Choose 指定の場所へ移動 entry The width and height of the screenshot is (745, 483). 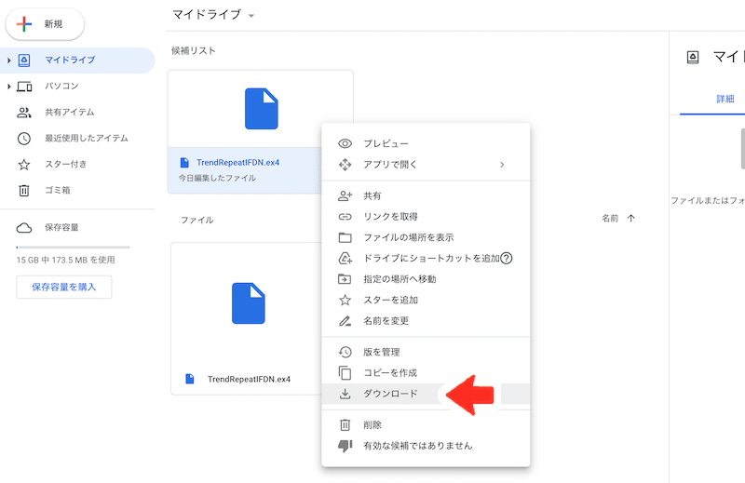[426, 279]
